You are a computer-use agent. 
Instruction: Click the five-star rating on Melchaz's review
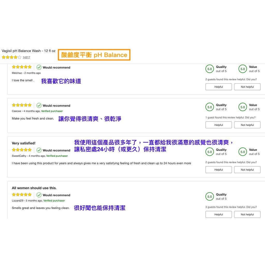[x=22, y=67]
